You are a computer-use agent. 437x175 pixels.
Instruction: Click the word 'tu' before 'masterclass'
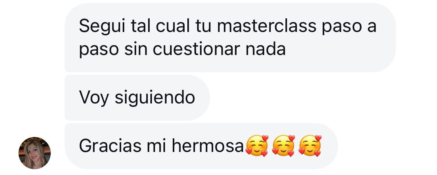click(x=203, y=26)
